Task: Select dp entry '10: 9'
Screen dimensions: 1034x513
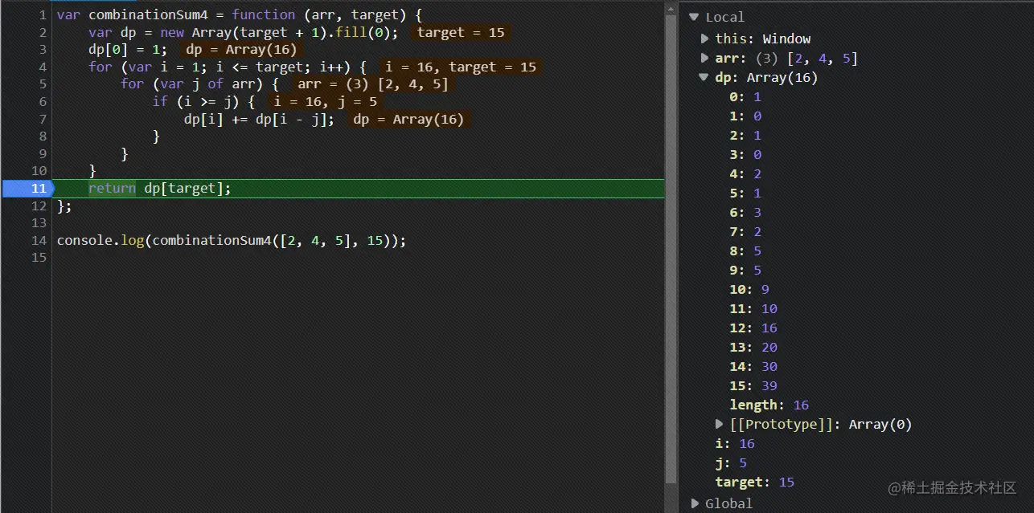Action: coord(749,289)
